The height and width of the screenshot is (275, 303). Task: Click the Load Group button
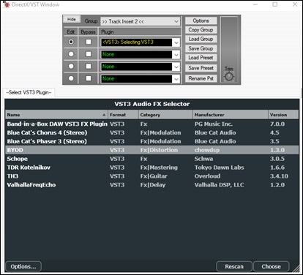[x=201, y=39]
